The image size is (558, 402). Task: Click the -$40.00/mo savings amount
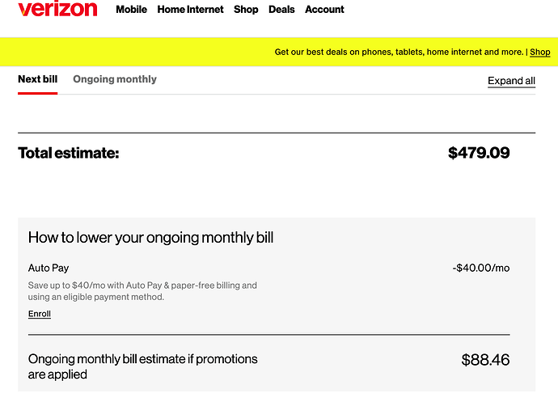point(481,268)
